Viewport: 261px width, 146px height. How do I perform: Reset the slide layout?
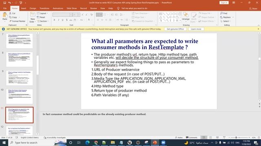[x=41, y=17]
